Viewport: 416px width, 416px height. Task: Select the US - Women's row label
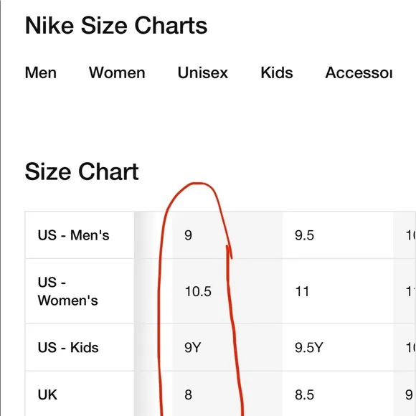68,291
